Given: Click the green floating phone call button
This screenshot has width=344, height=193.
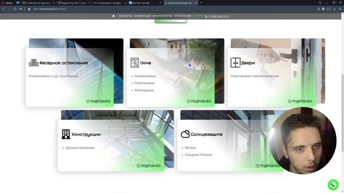Looking at the screenshot, I should click(x=333, y=185).
